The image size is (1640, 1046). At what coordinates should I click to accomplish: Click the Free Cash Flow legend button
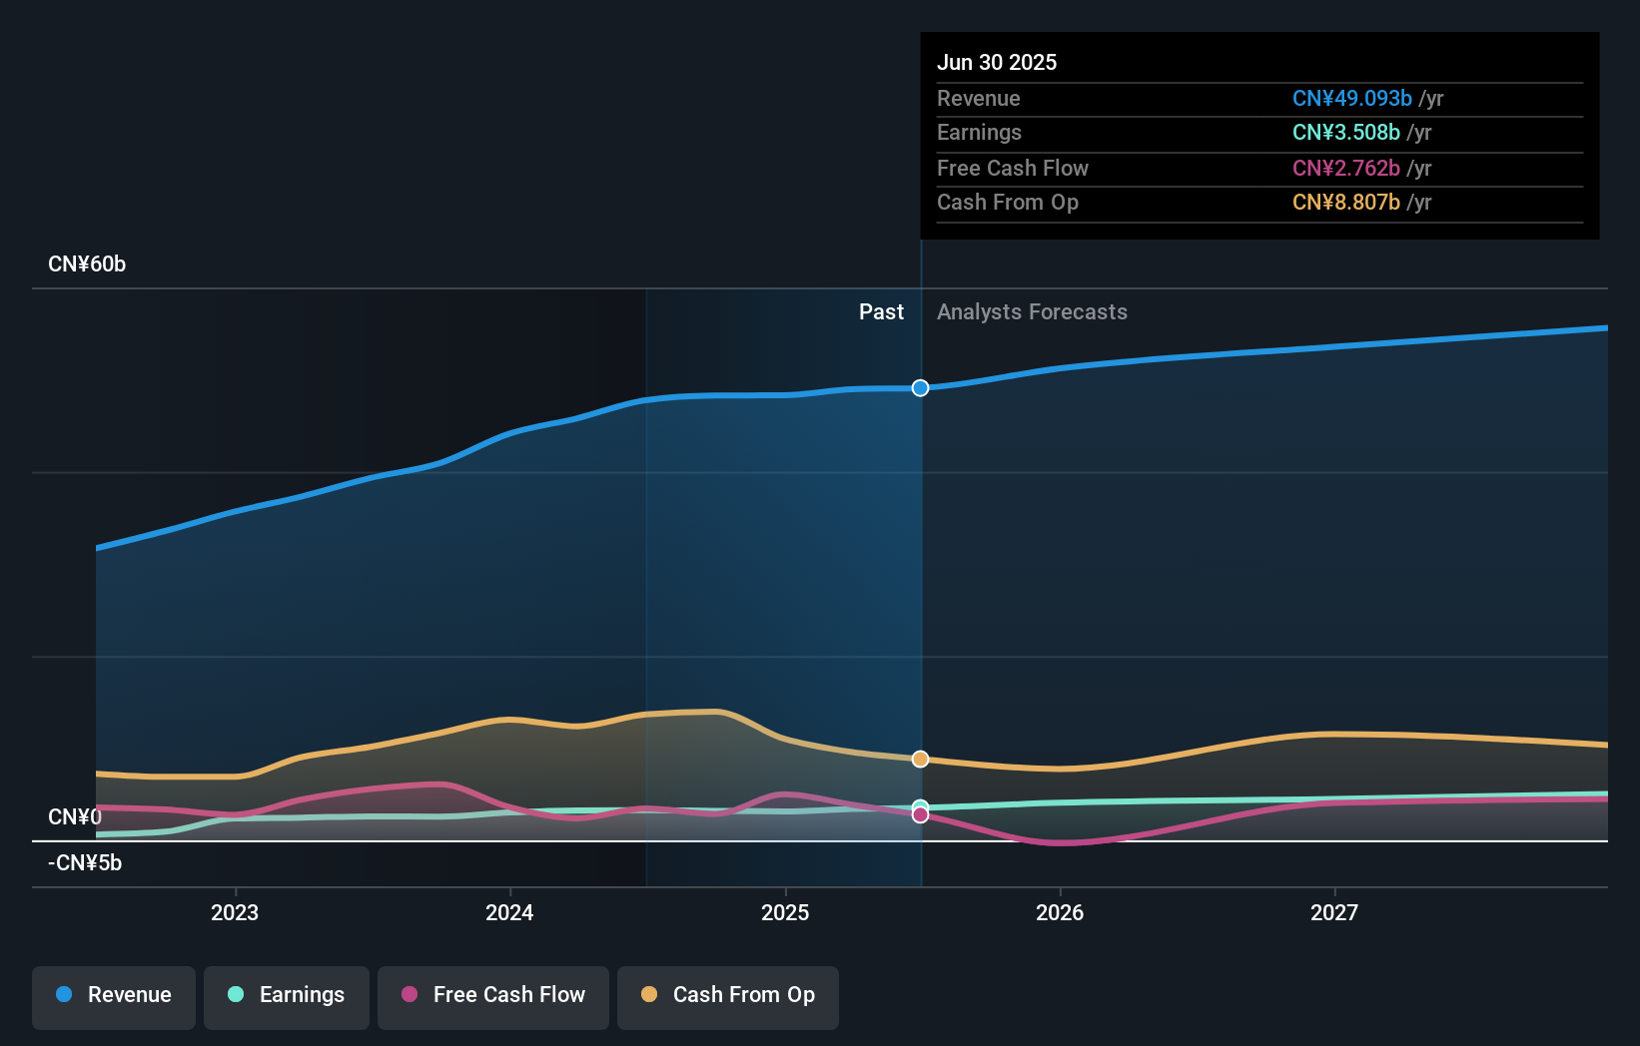tap(492, 995)
